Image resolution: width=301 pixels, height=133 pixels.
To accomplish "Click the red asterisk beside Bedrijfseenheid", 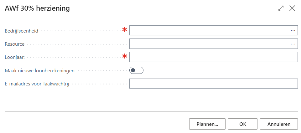I will point(125,30).
